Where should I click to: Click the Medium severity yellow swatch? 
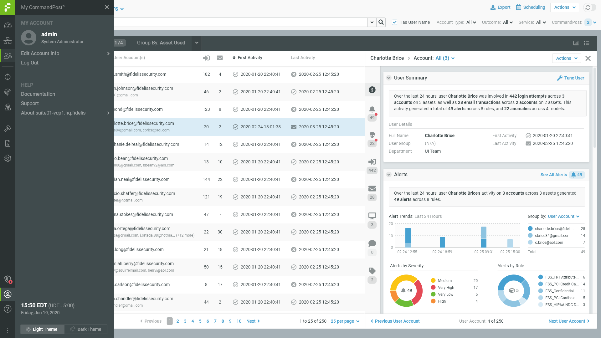pos(433,281)
